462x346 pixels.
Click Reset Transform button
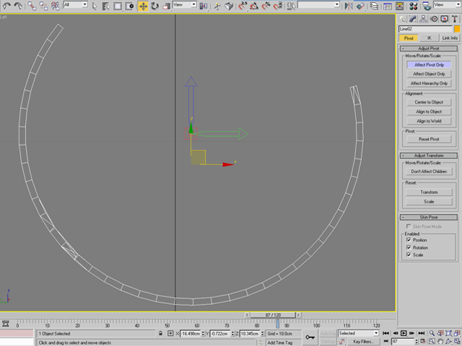(429, 192)
